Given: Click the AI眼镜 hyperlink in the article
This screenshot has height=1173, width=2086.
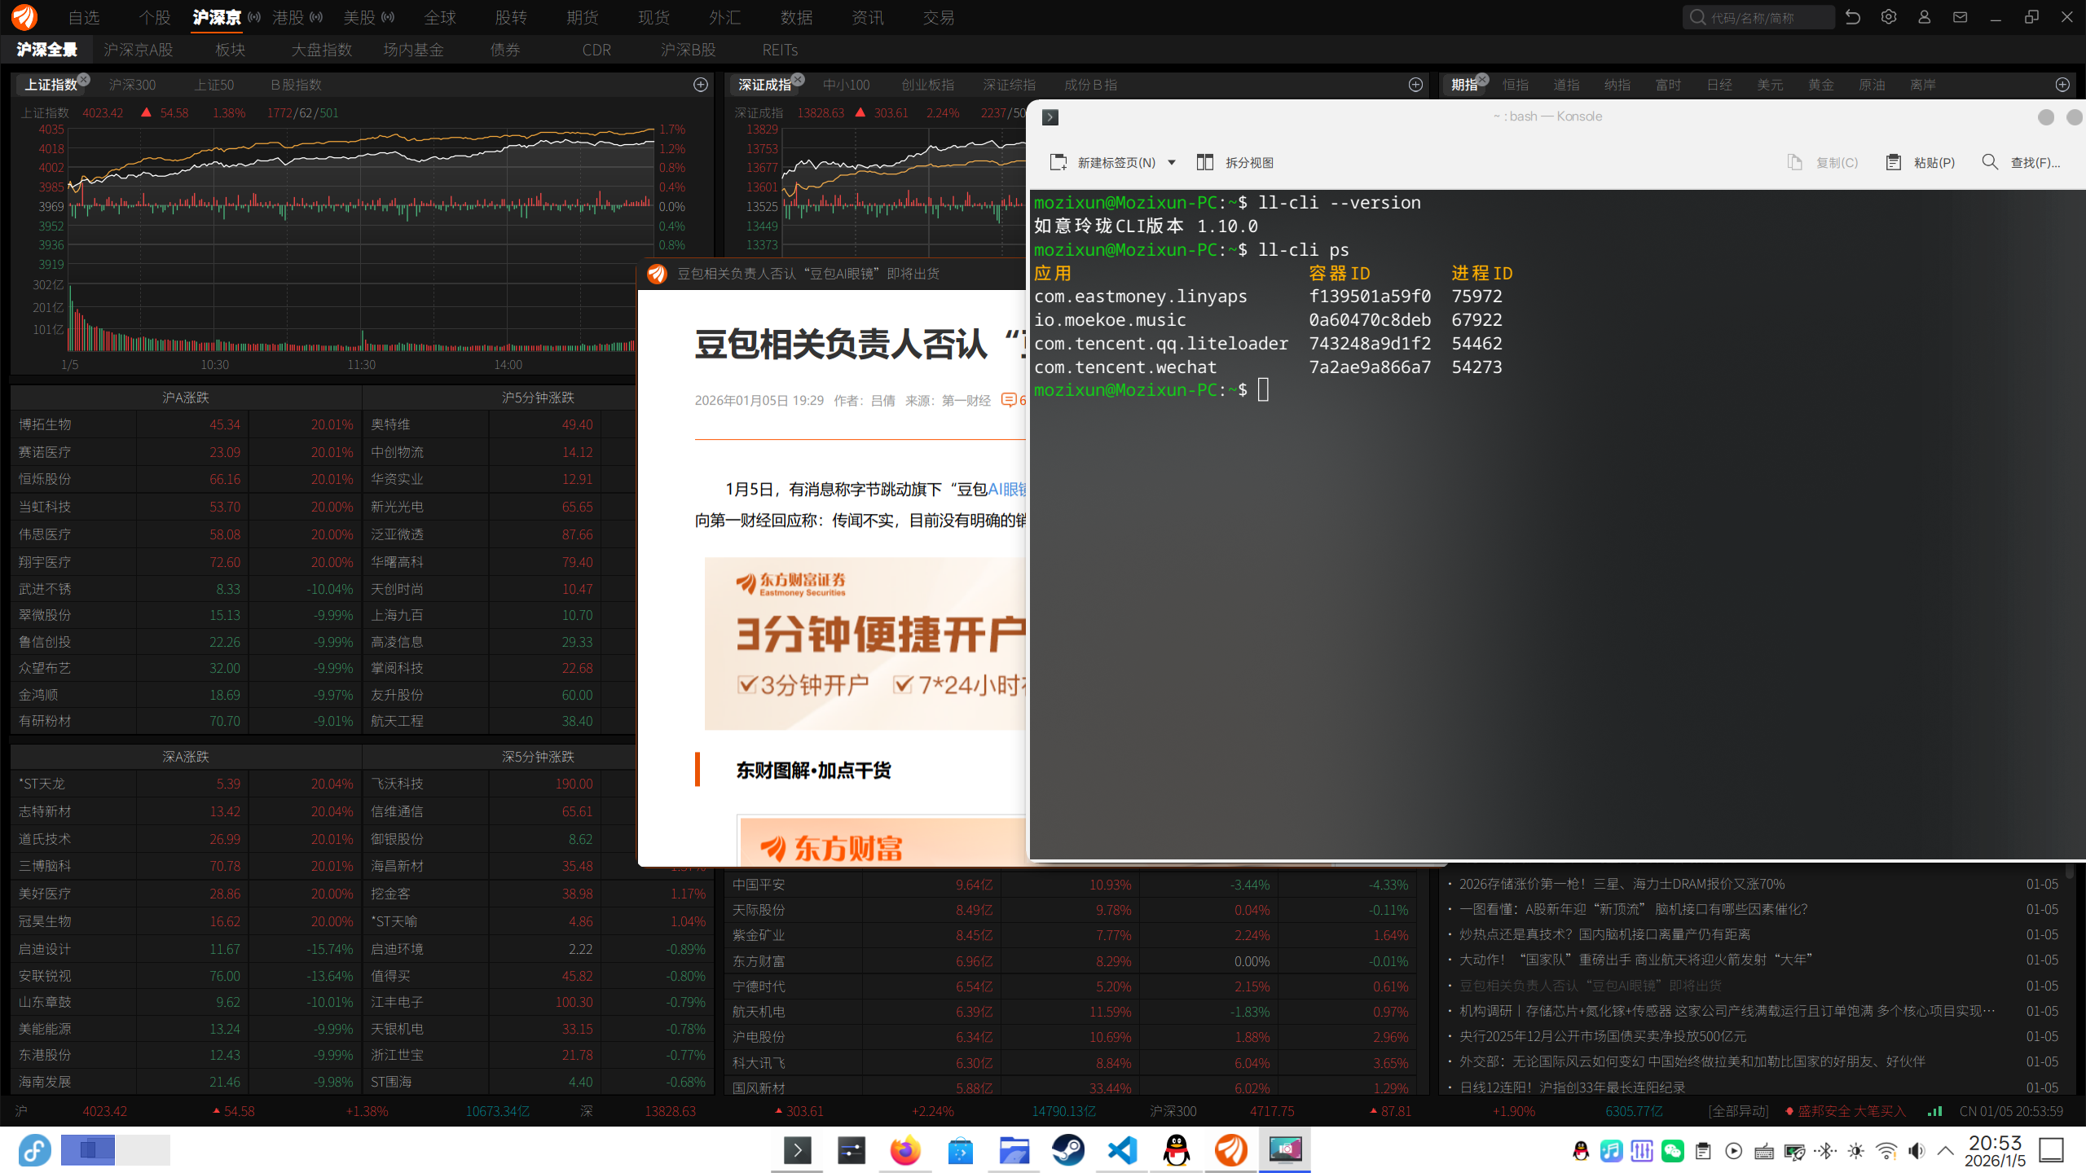Looking at the screenshot, I should tap(1007, 489).
